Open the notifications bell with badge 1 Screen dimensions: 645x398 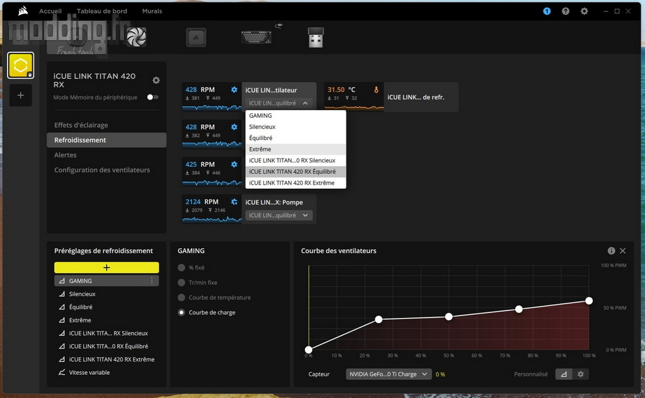[547, 11]
